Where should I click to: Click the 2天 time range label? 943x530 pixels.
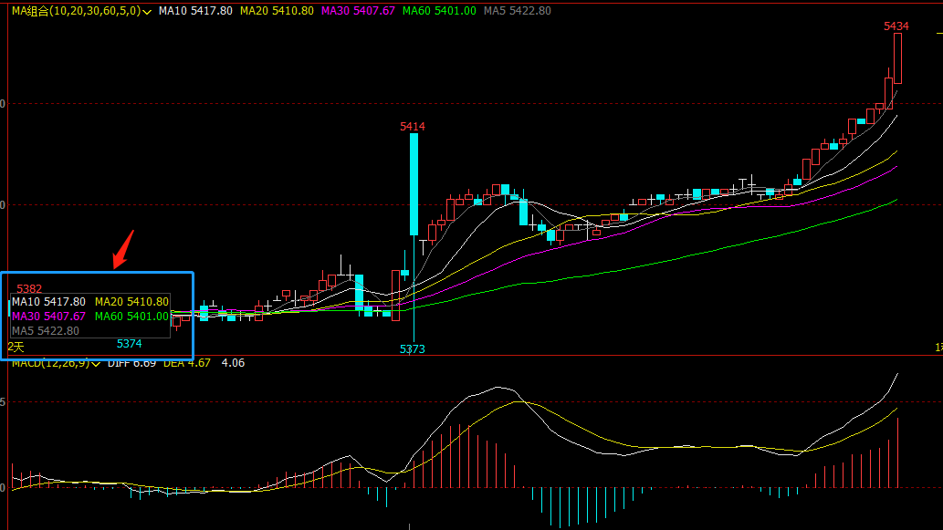coord(16,347)
